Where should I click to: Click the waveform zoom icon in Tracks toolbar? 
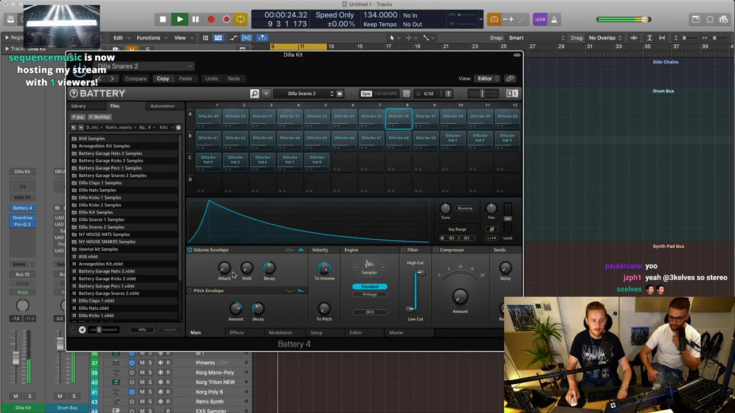pos(634,38)
